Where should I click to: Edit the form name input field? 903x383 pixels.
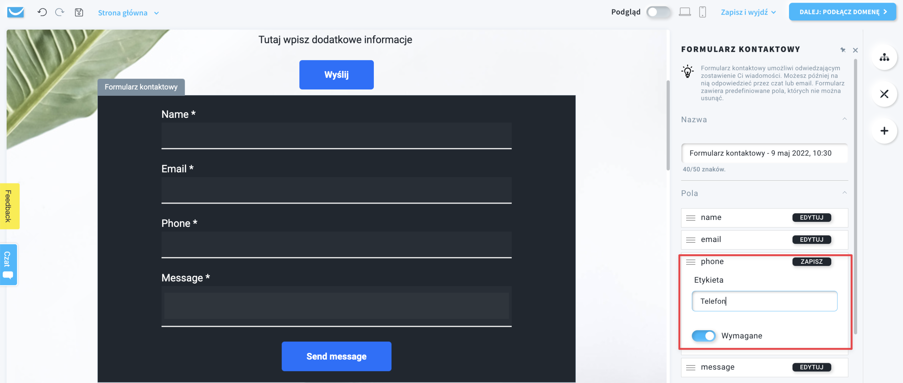(764, 153)
